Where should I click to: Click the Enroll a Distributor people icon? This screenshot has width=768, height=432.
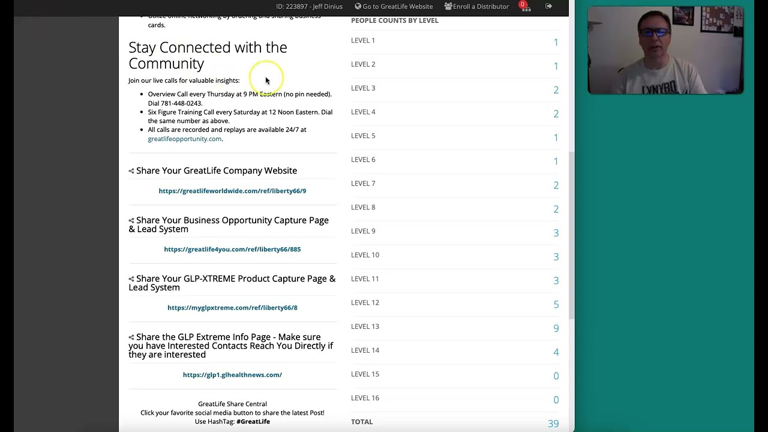[448, 7]
